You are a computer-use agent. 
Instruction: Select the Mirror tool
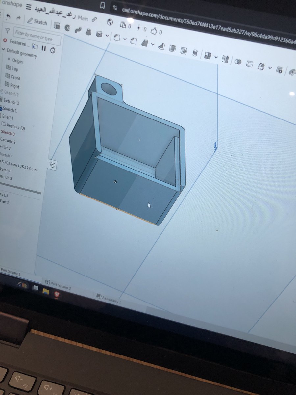pos(225,59)
